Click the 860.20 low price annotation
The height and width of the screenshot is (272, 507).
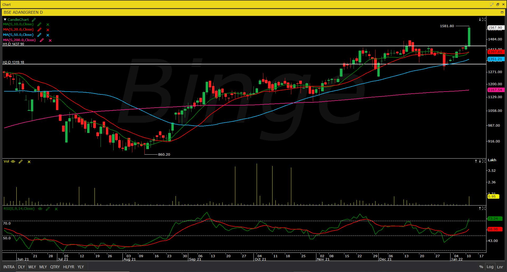(x=164, y=154)
